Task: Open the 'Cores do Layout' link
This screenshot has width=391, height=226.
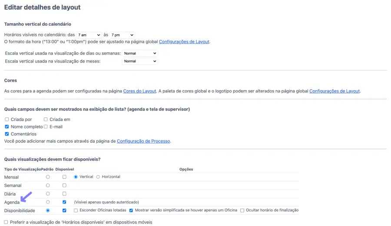Action: click(139, 91)
